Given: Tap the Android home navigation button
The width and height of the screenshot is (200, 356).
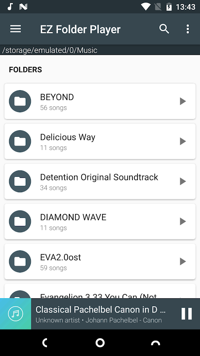Looking at the screenshot, I should pyautogui.click(x=100, y=343).
